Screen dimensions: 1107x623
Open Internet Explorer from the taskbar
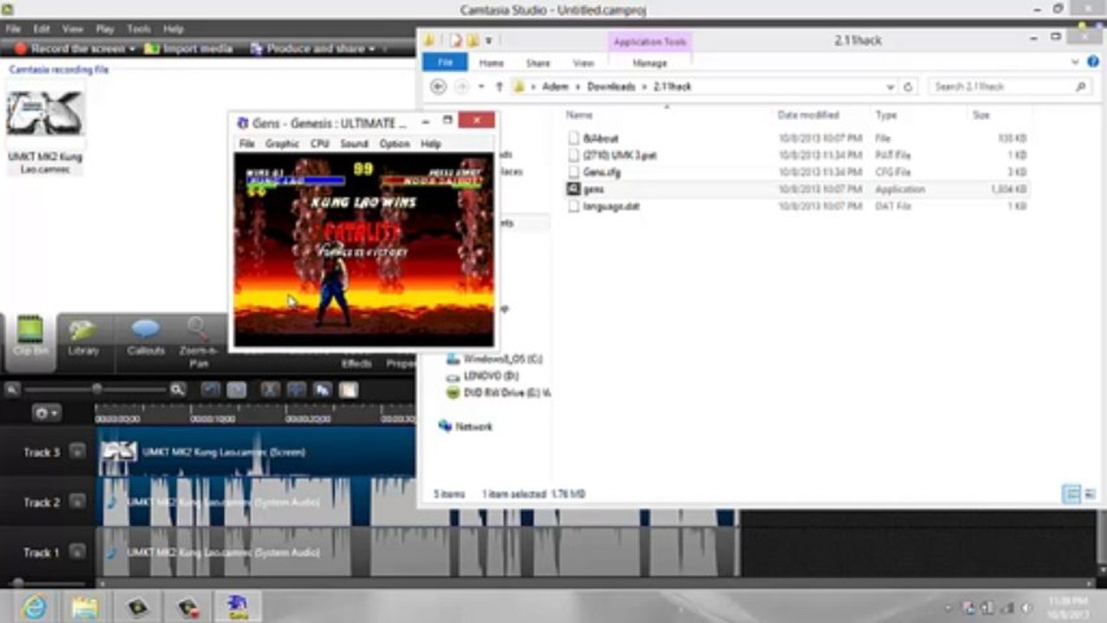pos(35,607)
